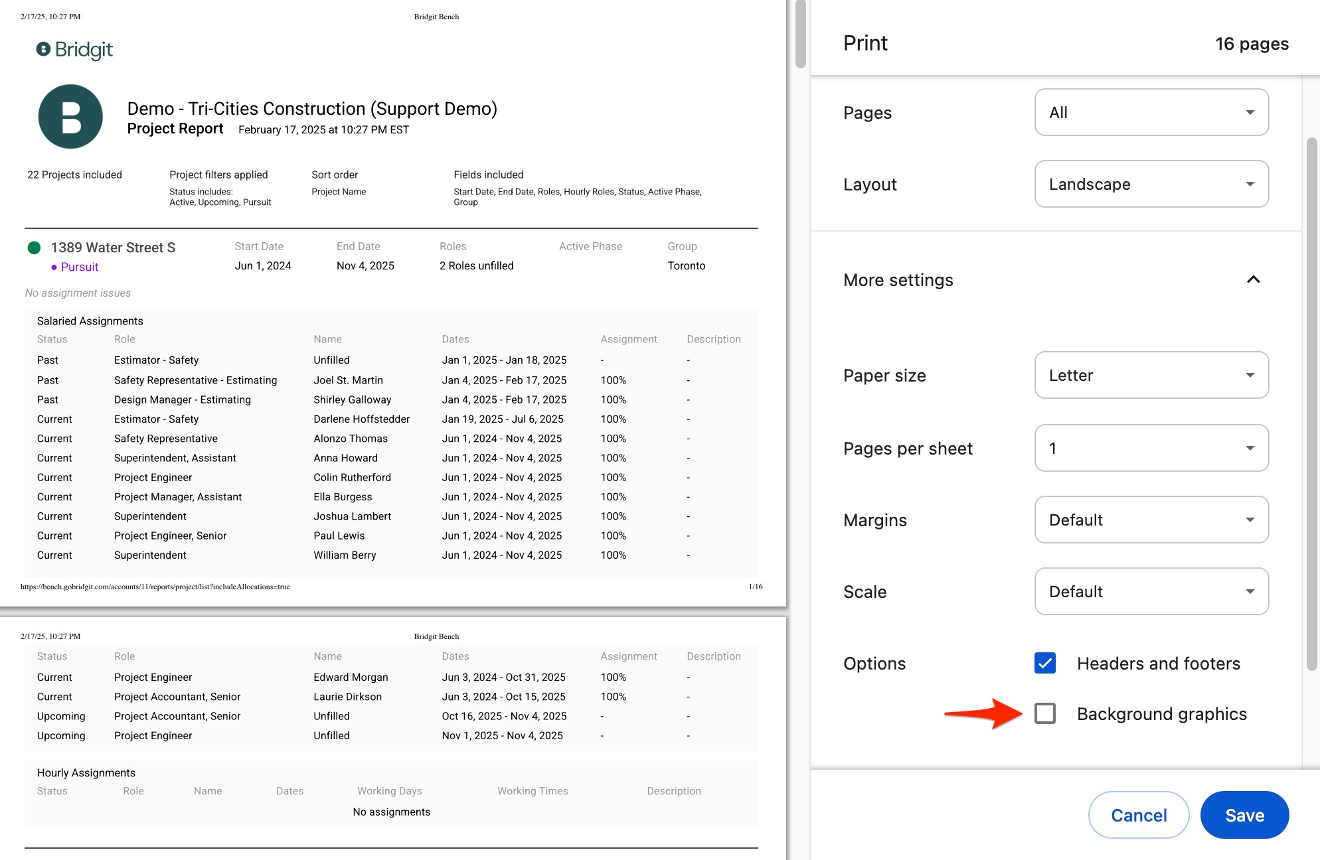Click the Joel St. Martin name cell

point(348,380)
